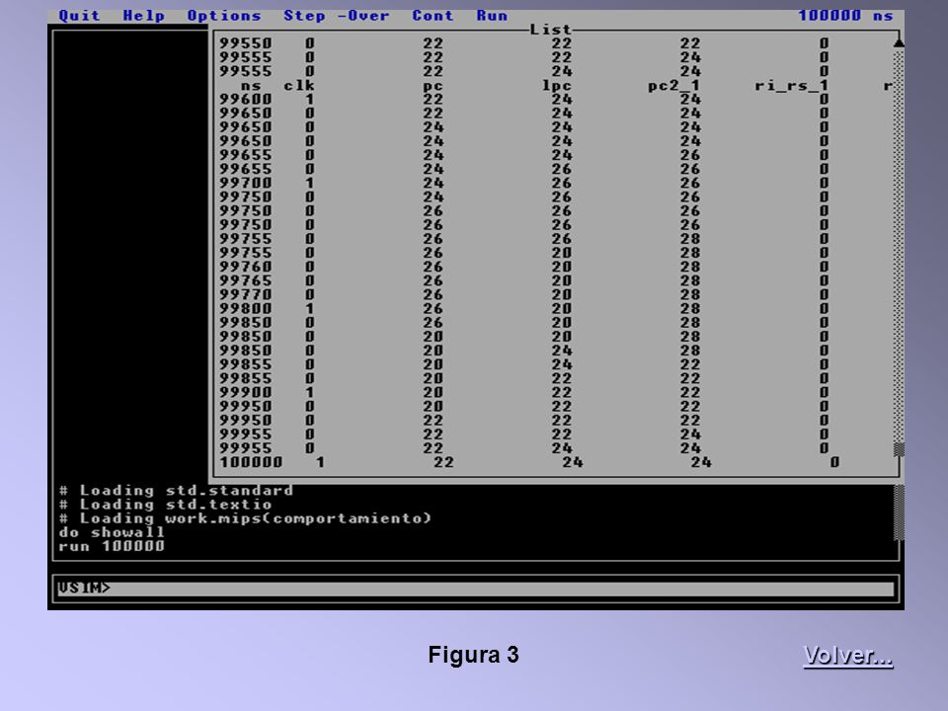Click the List window scroll-up arrow
This screenshot has width=948, height=711.
(x=899, y=42)
